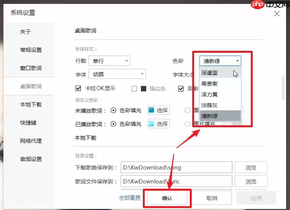290x210 pixels.
Task: Click the 全部重置 link
Action: (130, 198)
